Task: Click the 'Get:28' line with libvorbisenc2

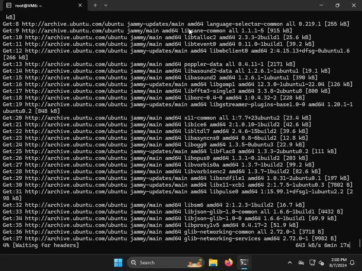Action: point(162,171)
